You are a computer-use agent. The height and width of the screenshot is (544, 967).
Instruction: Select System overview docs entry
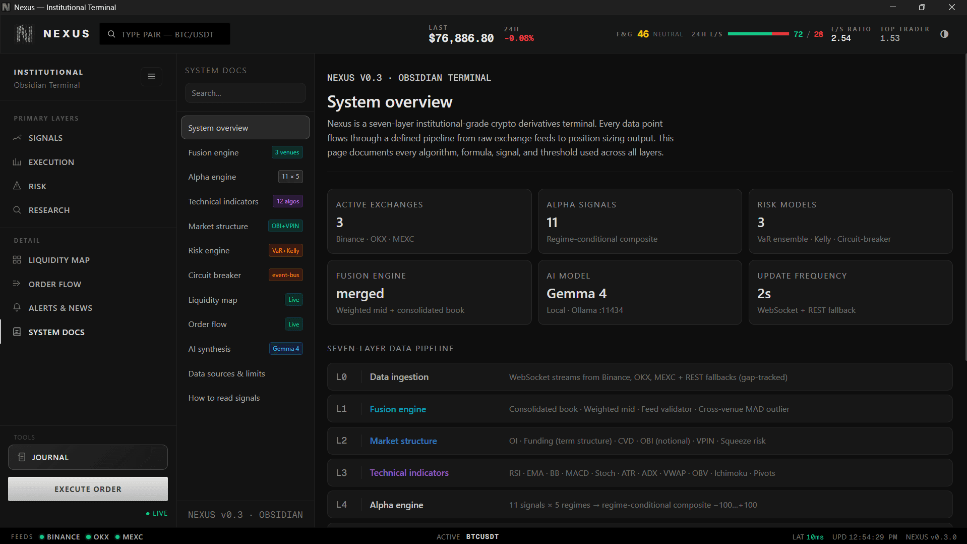click(x=246, y=128)
